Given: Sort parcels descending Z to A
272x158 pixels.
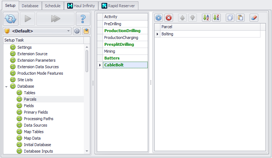Looking at the screenshot, I should point(216,18).
